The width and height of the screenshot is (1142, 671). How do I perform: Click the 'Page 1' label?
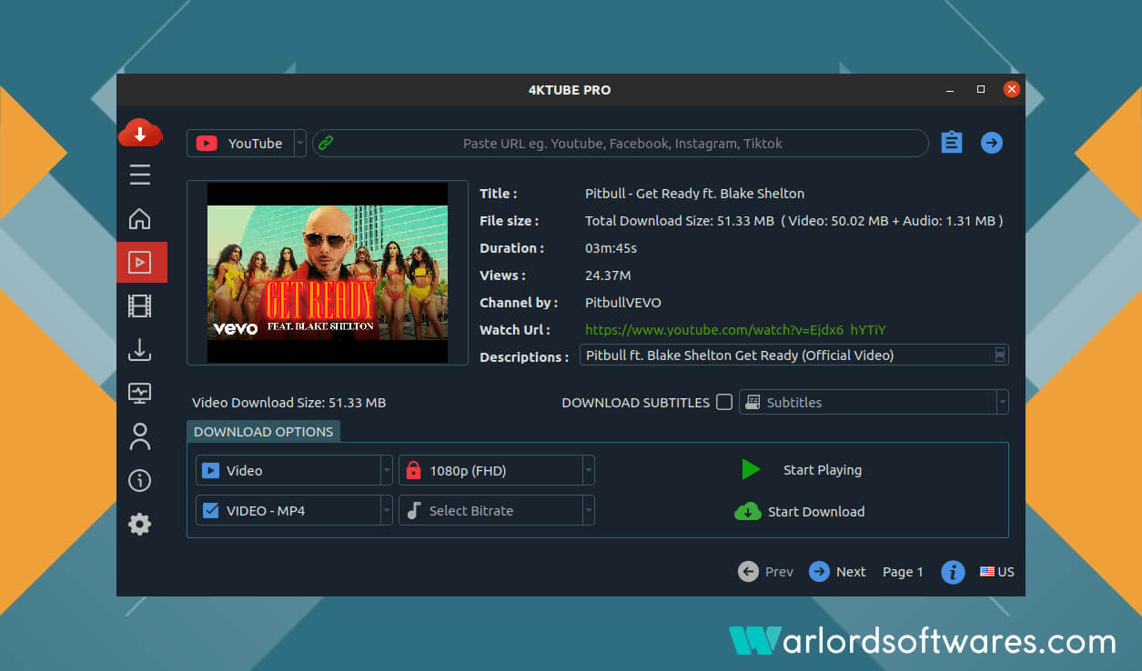tap(903, 572)
